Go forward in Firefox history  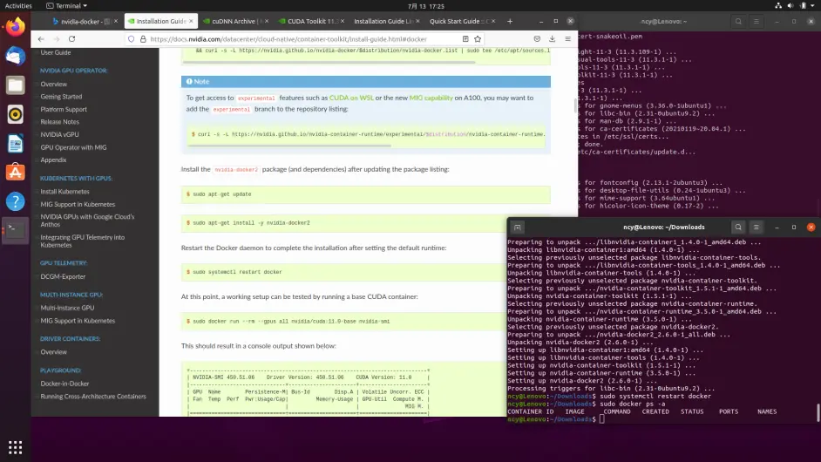point(57,38)
